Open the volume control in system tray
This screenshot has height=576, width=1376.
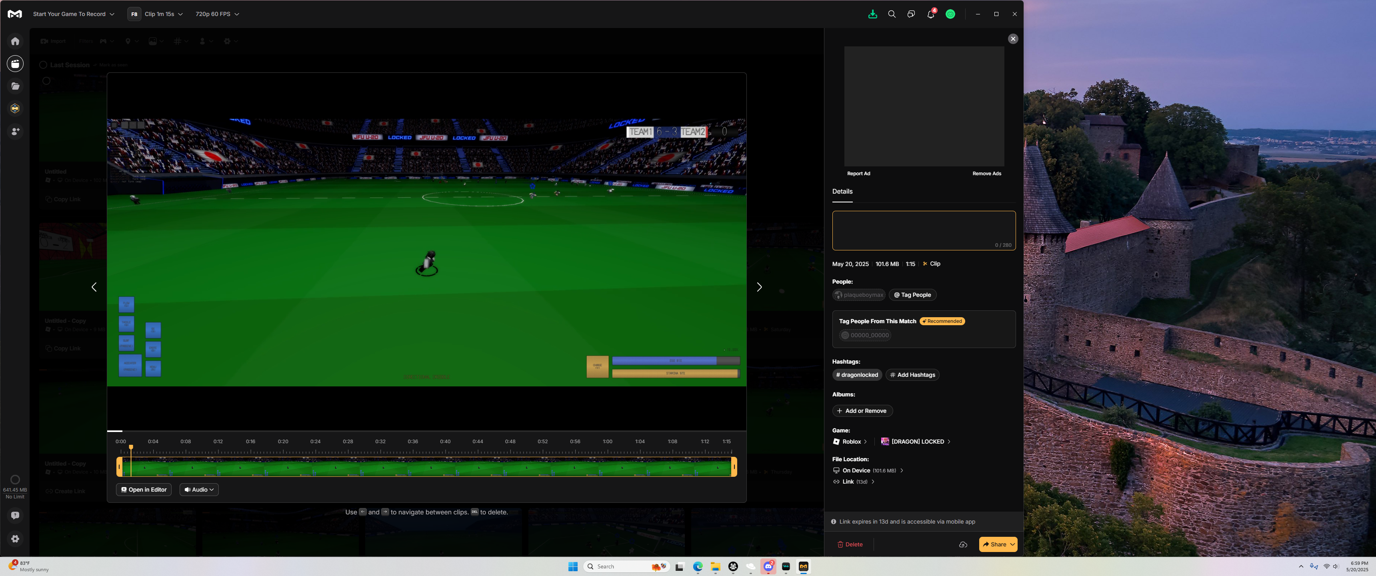tap(1336, 566)
